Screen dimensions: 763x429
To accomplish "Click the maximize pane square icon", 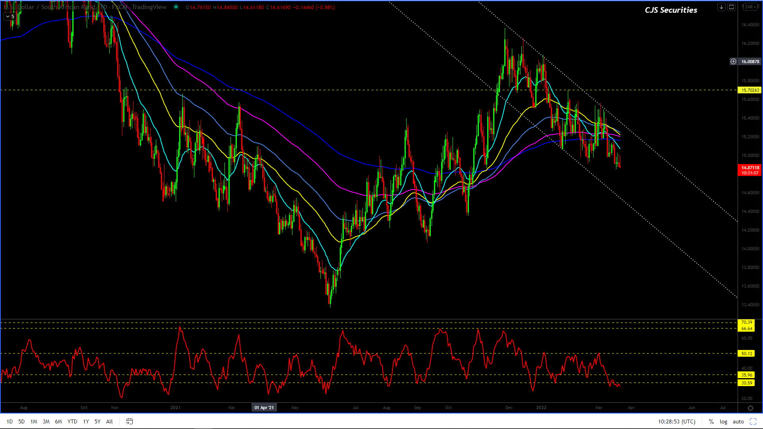I will (x=731, y=7).
